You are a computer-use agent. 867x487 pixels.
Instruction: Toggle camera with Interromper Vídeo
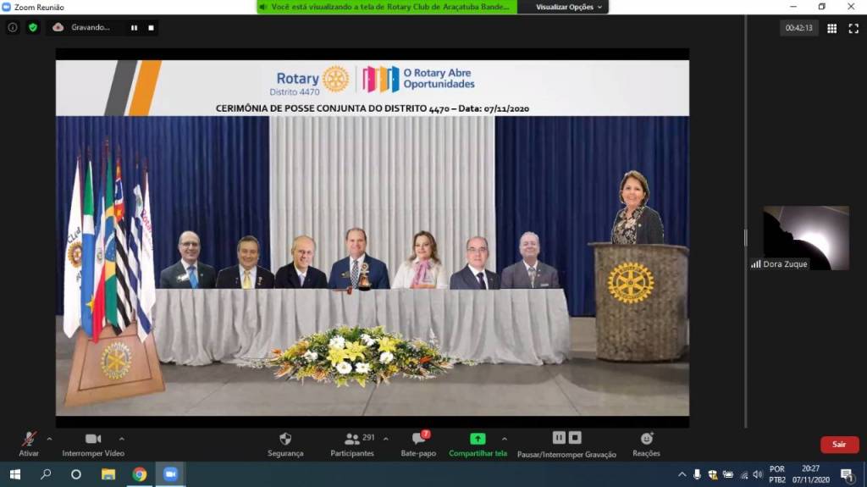coord(93,439)
